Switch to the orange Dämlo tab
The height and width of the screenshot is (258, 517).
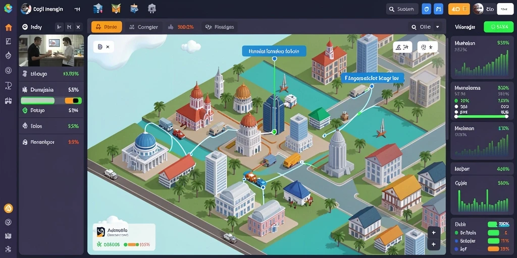pos(107,27)
